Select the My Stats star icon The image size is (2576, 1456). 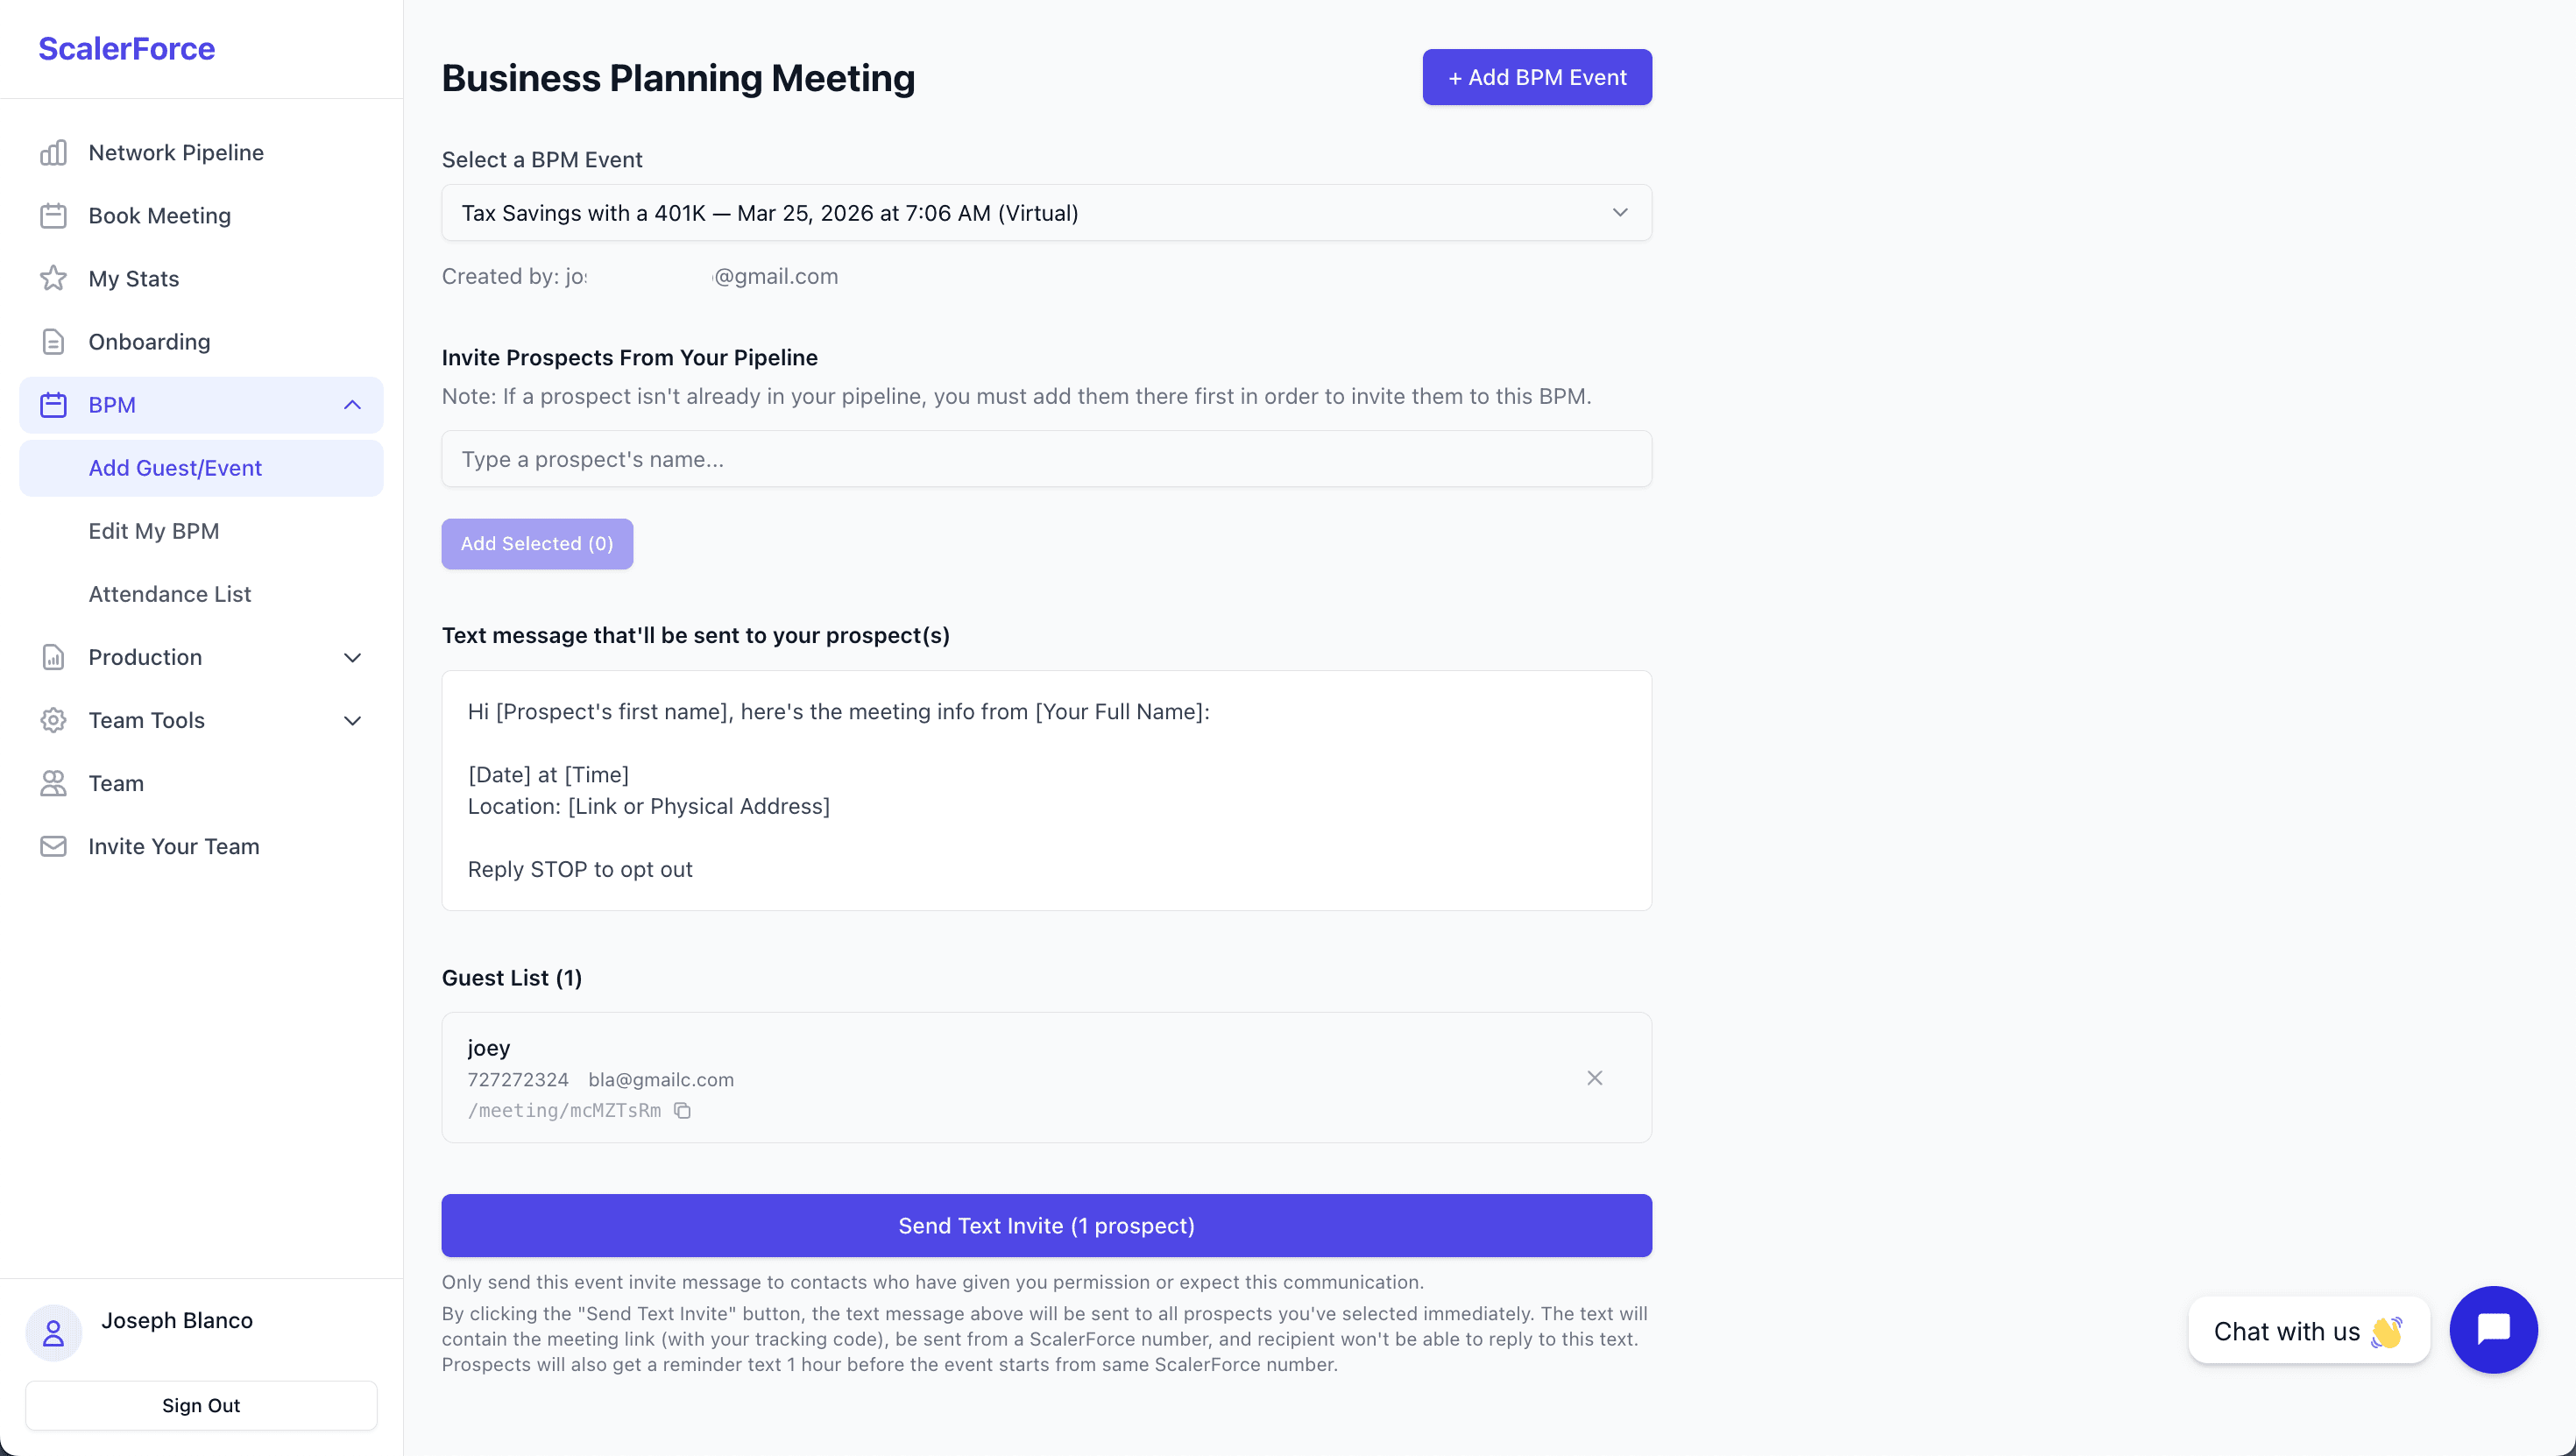[53, 278]
